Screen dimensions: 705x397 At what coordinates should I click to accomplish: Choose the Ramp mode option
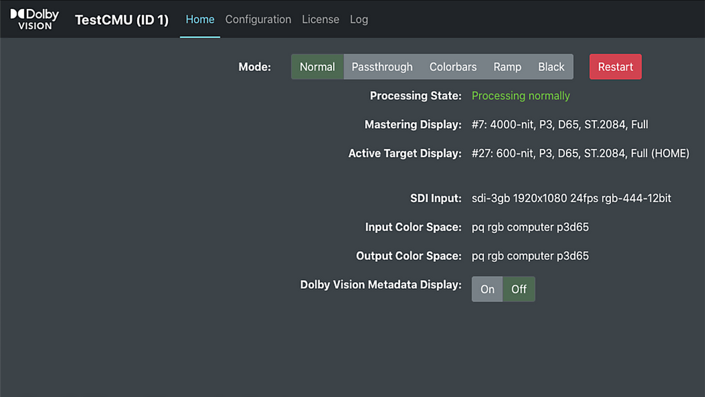pyautogui.click(x=507, y=67)
